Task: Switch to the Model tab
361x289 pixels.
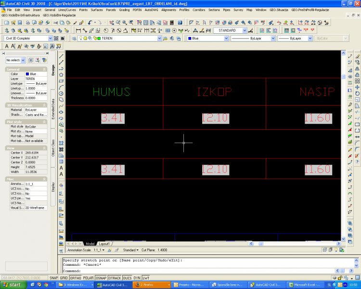Action: pos(90,244)
